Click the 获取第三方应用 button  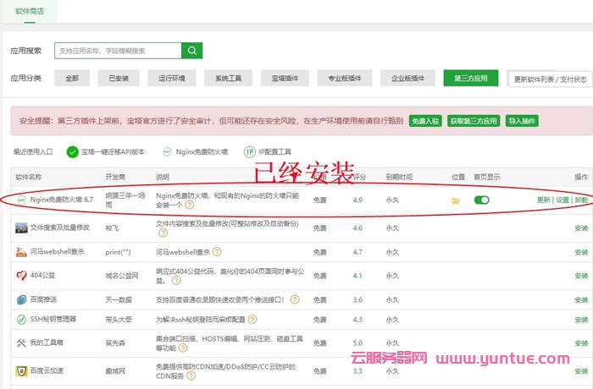click(474, 121)
